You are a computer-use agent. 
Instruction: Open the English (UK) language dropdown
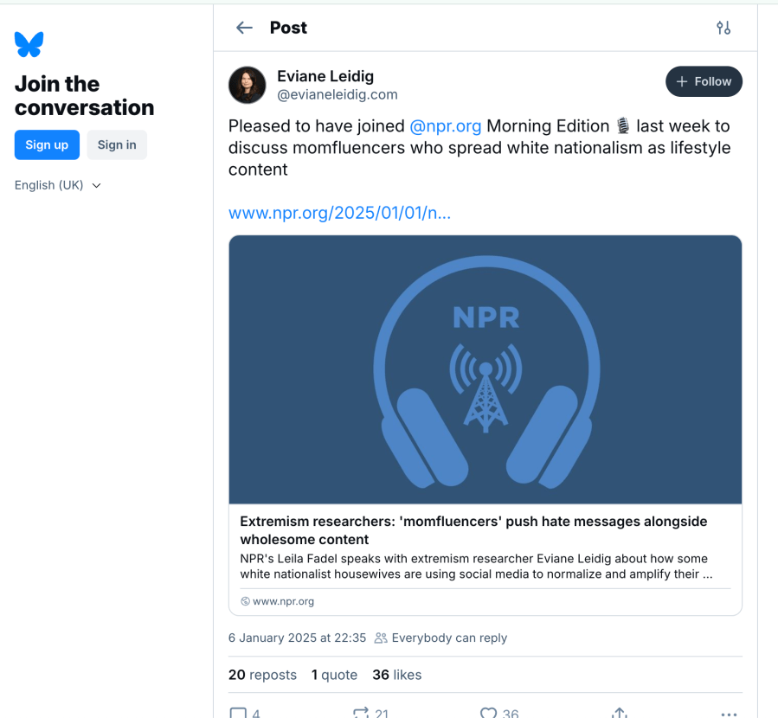click(58, 185)
